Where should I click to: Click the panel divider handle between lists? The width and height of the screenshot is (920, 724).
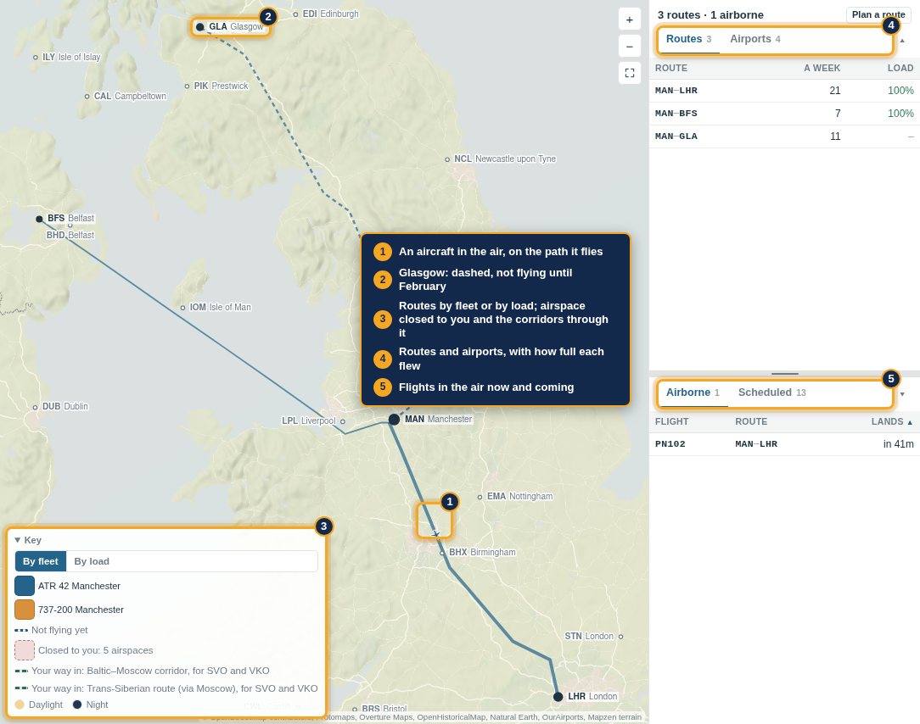coord(784,373)
